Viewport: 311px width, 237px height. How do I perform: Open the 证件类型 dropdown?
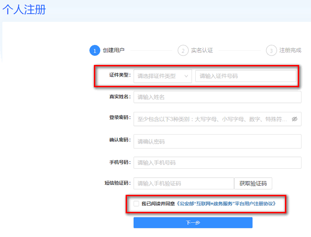click(x=163, y=76)
